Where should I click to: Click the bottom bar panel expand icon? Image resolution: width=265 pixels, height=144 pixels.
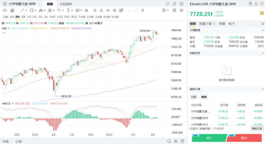(182, 141)
